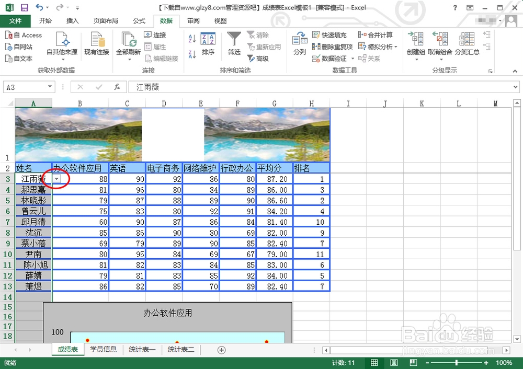Open the 学员信息 sheet tab
523x369 pixels.
tap(104, 349)
